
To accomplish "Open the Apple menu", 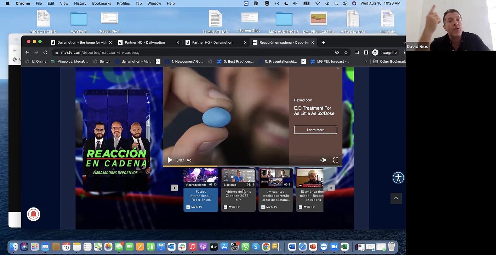I will 7,3.
